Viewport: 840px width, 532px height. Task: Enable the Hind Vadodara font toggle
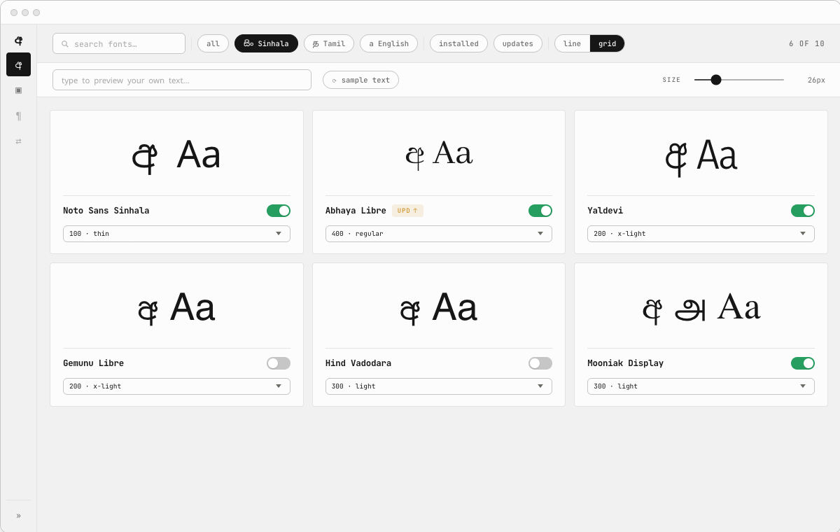point(540,363)
